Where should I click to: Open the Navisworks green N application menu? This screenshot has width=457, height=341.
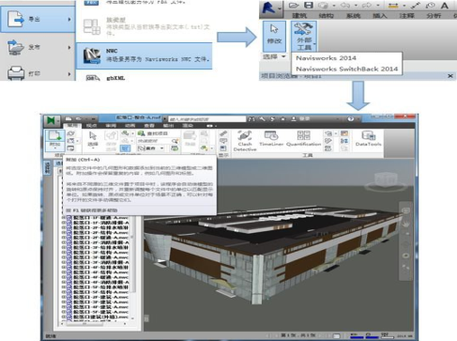click(52, 120)
